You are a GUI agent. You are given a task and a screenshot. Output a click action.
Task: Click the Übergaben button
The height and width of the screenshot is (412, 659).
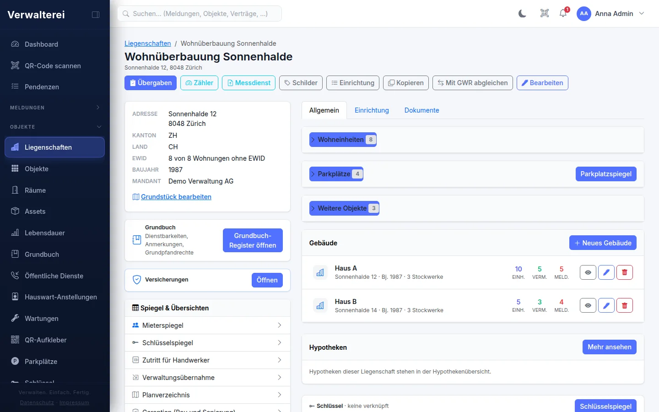(151, 83)
